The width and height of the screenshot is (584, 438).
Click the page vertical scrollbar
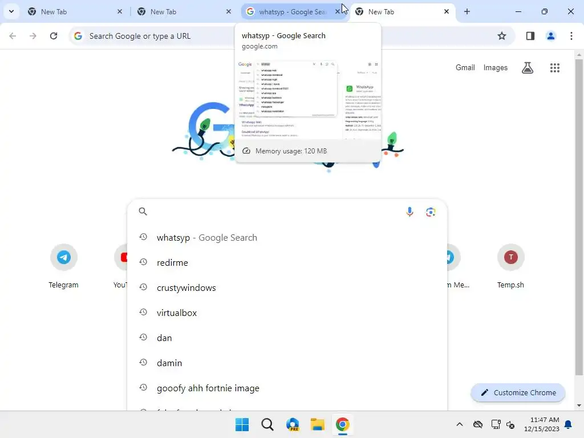(579, 218)
